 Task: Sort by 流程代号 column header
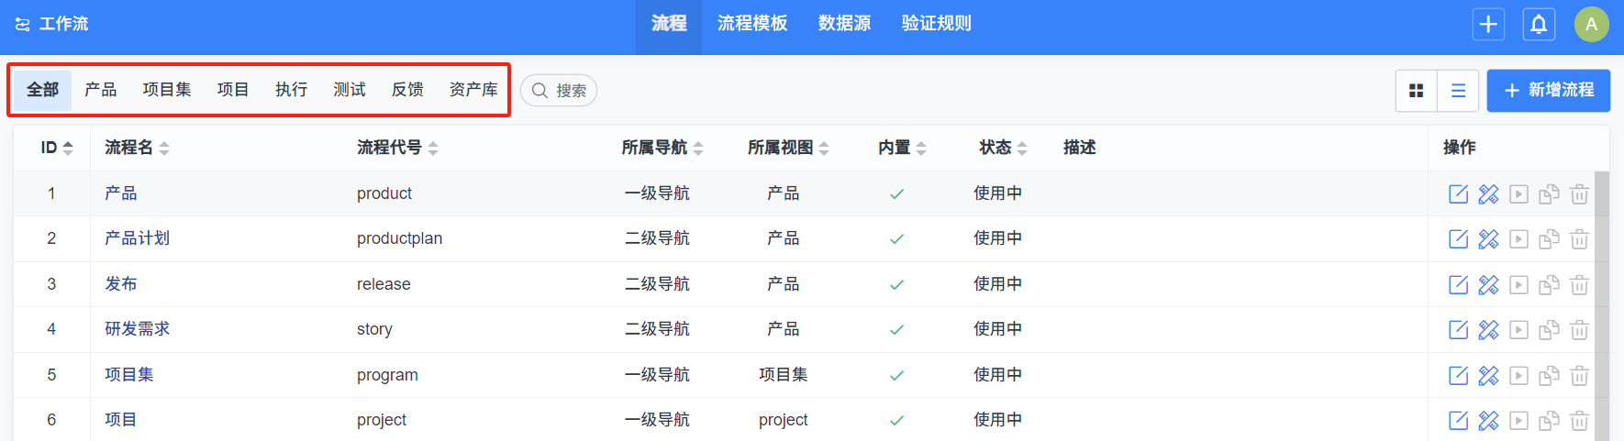(x=397, y=148)
